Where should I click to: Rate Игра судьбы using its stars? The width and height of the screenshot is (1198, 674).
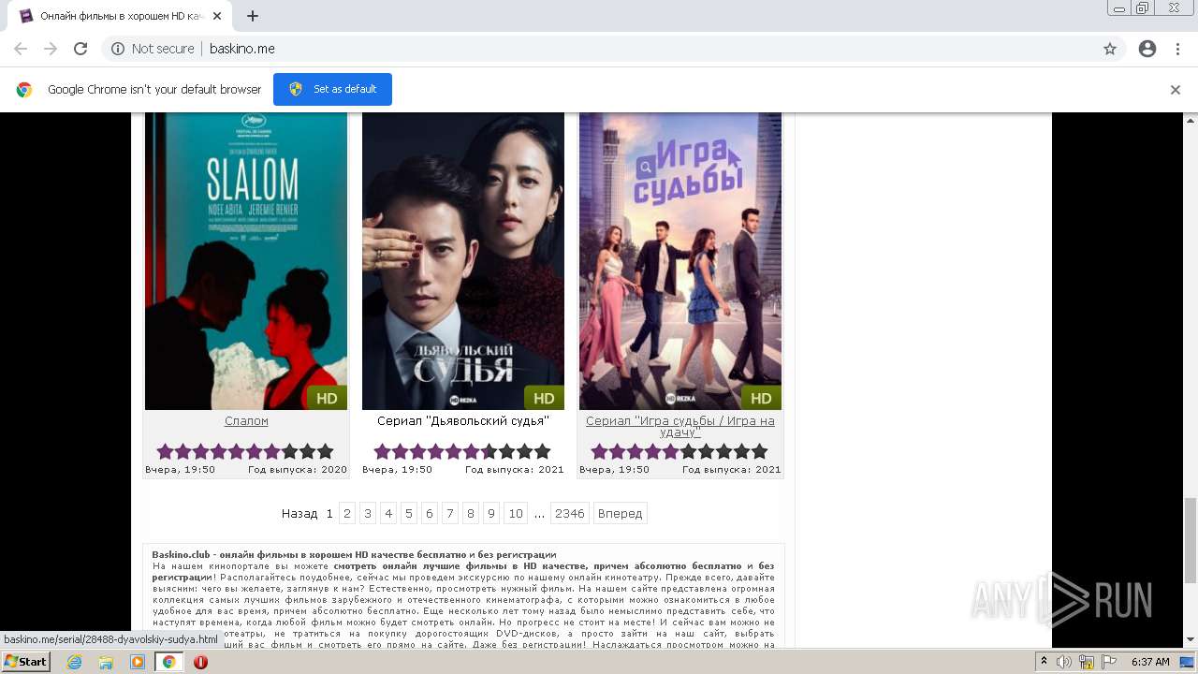coord(679,451)
